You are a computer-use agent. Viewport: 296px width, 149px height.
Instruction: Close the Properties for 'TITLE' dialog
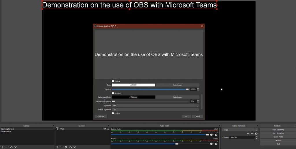[202, 26]
